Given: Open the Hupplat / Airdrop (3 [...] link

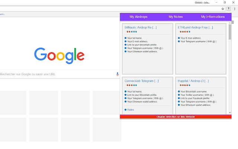Looking at the screenshot, I should pos(193,81).
